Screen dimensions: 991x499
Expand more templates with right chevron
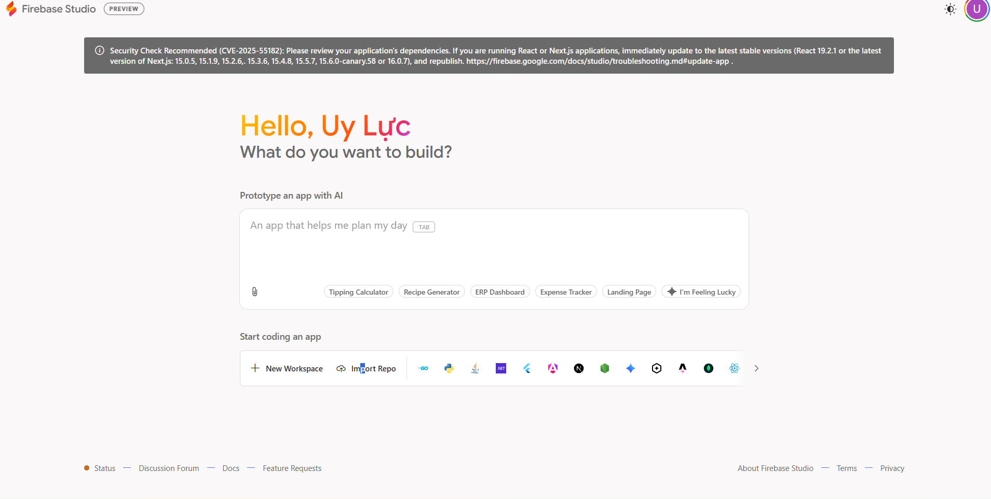point(756,368)
